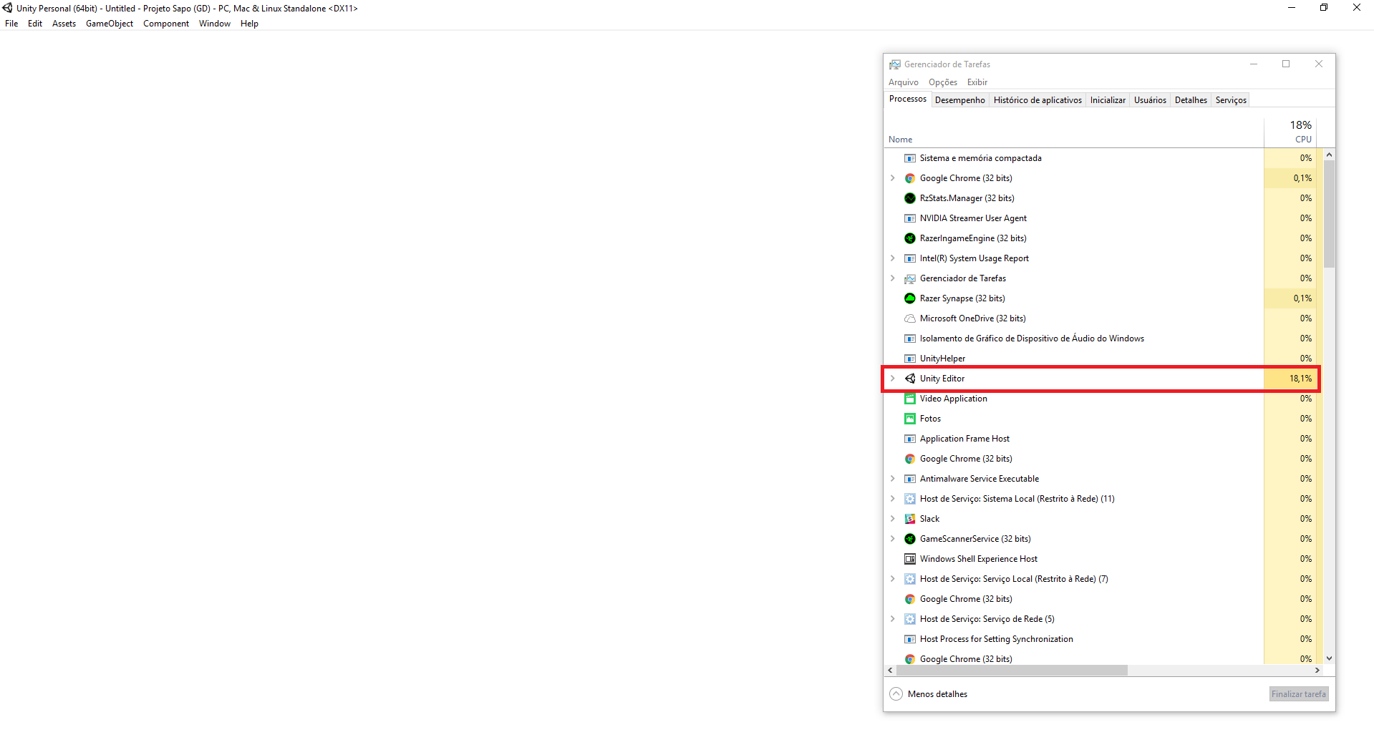Click the Antimalware Service Executable icon
Viewport: 1374px width, 750px height.
(910, 479)
